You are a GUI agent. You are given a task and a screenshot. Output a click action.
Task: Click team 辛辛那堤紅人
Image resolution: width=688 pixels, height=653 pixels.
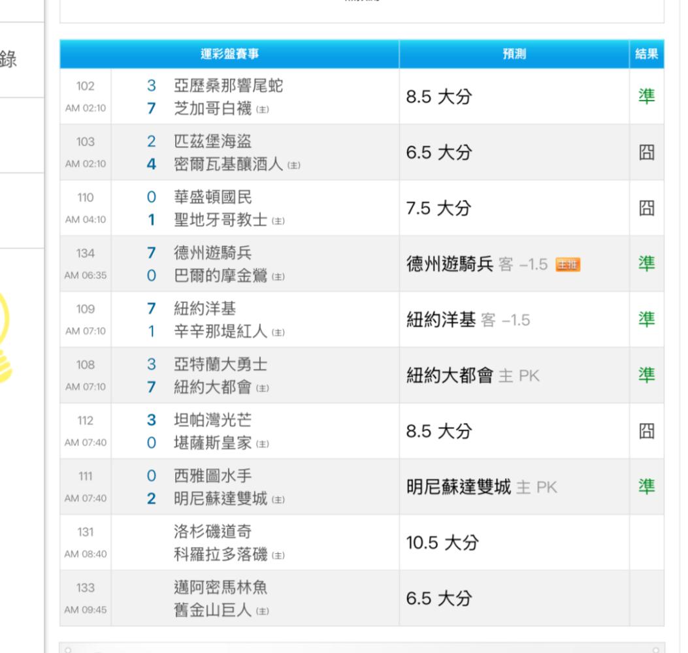pos(220,331)
